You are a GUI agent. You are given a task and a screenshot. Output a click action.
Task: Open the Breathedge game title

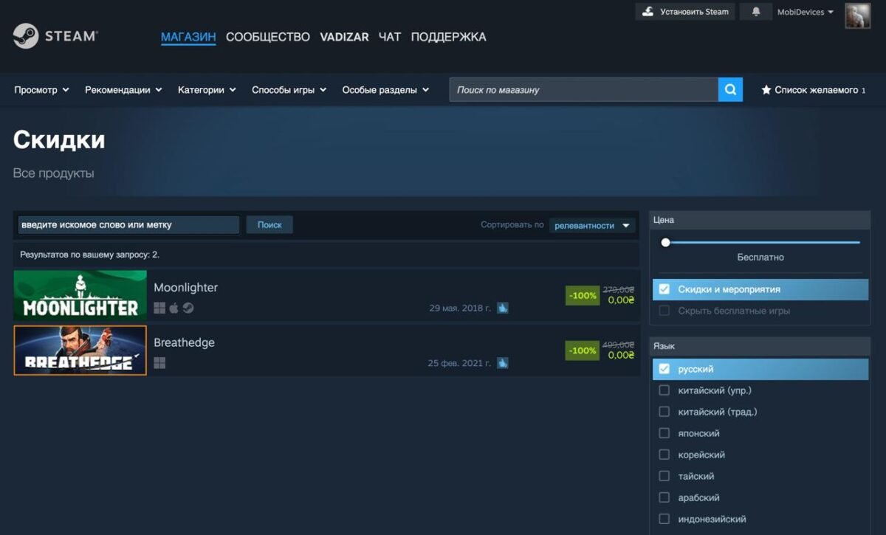click(x=184, y=343)
